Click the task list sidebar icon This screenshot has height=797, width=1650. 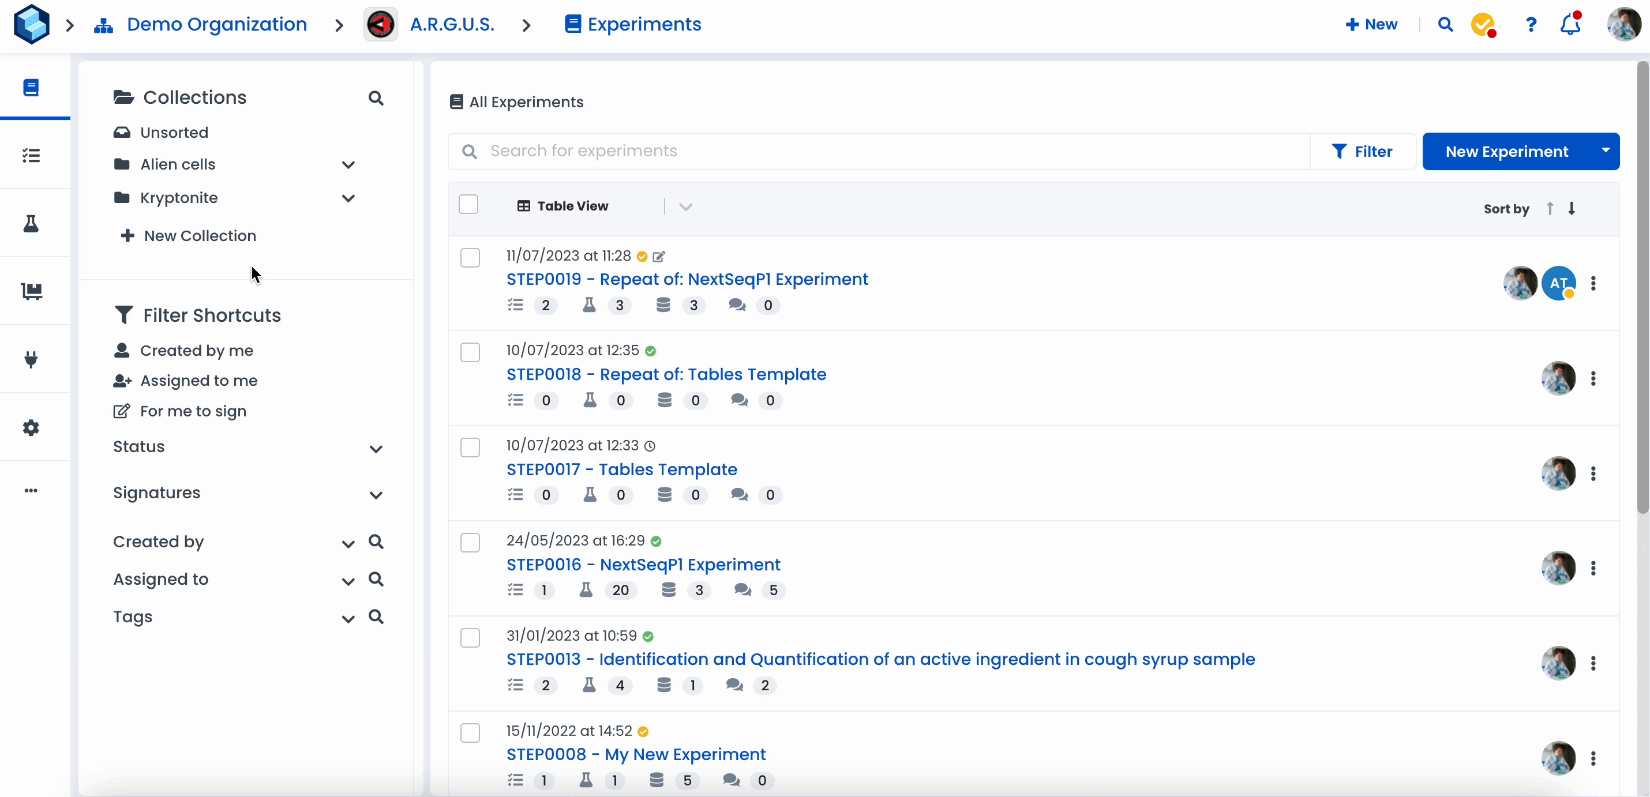click(31, 156)
